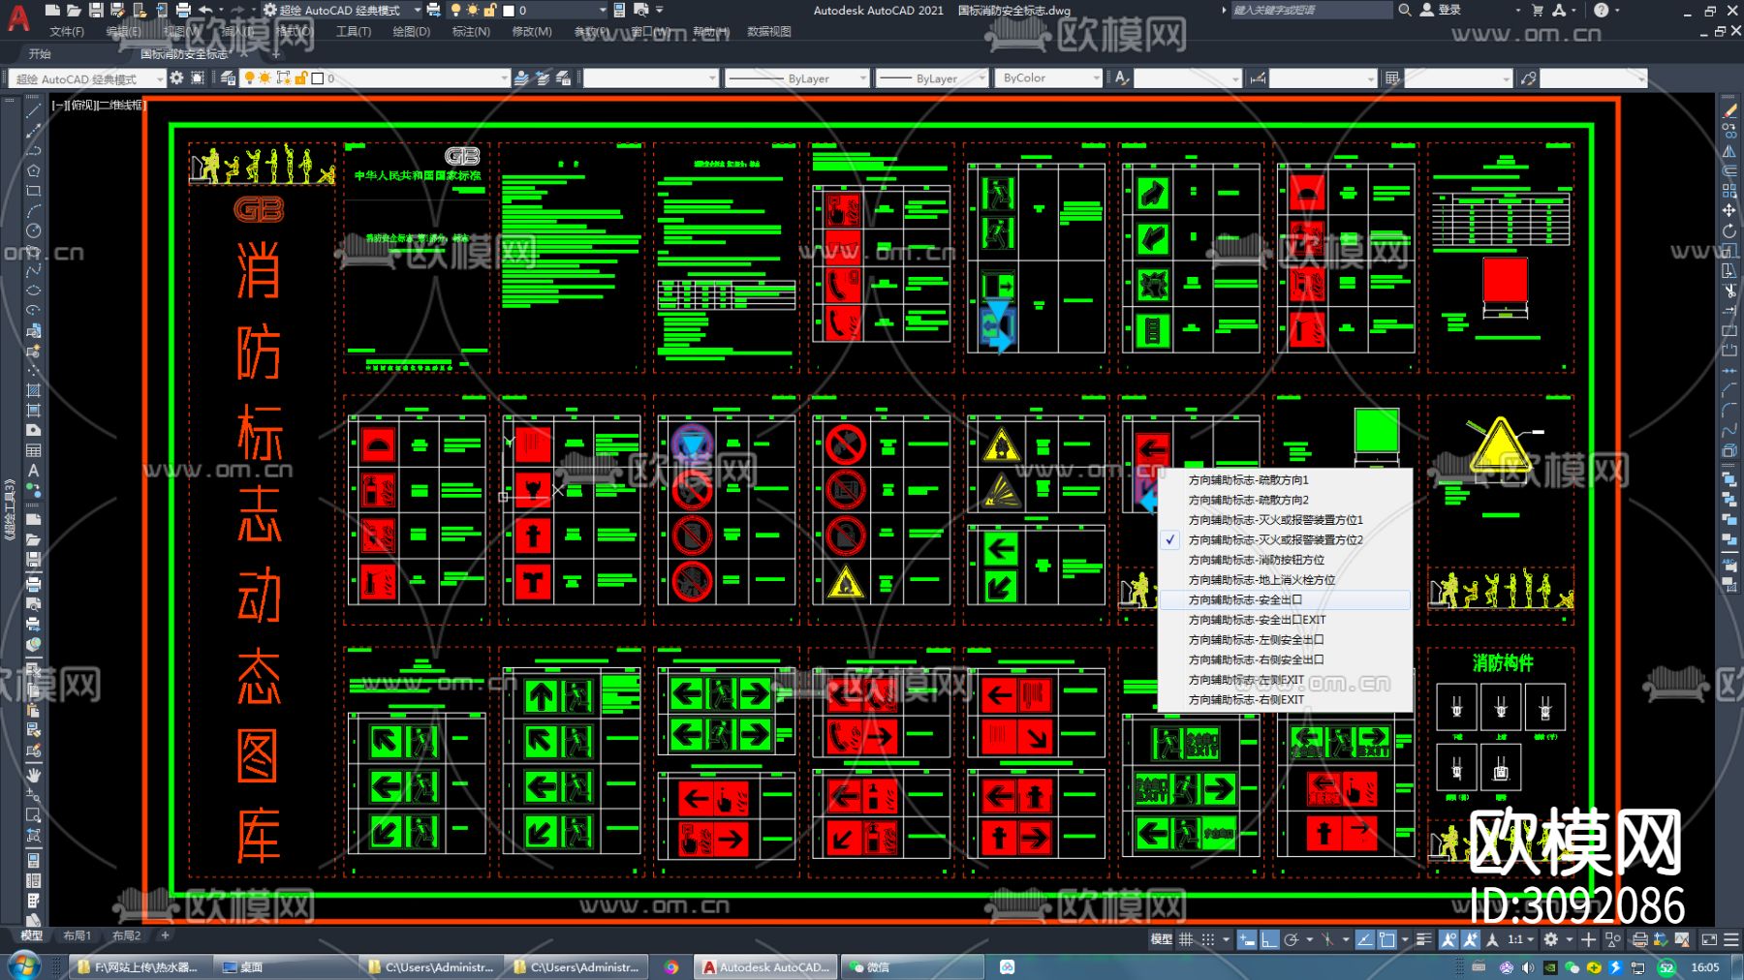This screenshot has width=1744, height=980.
Task: Click the Customization menu icon in the status bar
Action: (x=1731, y=939)
